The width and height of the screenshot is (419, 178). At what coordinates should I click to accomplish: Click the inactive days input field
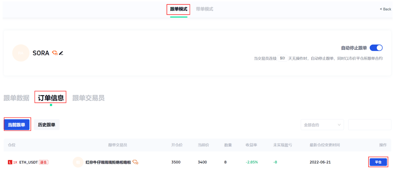click(282, 58)
